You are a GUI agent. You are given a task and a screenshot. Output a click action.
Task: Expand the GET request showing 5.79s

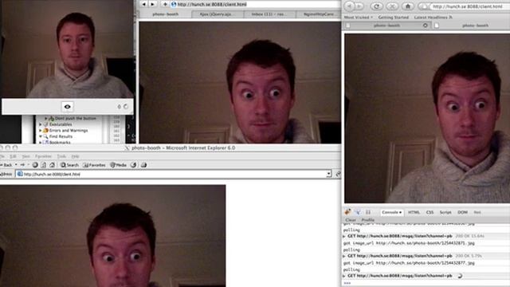(x=344, y=256)
